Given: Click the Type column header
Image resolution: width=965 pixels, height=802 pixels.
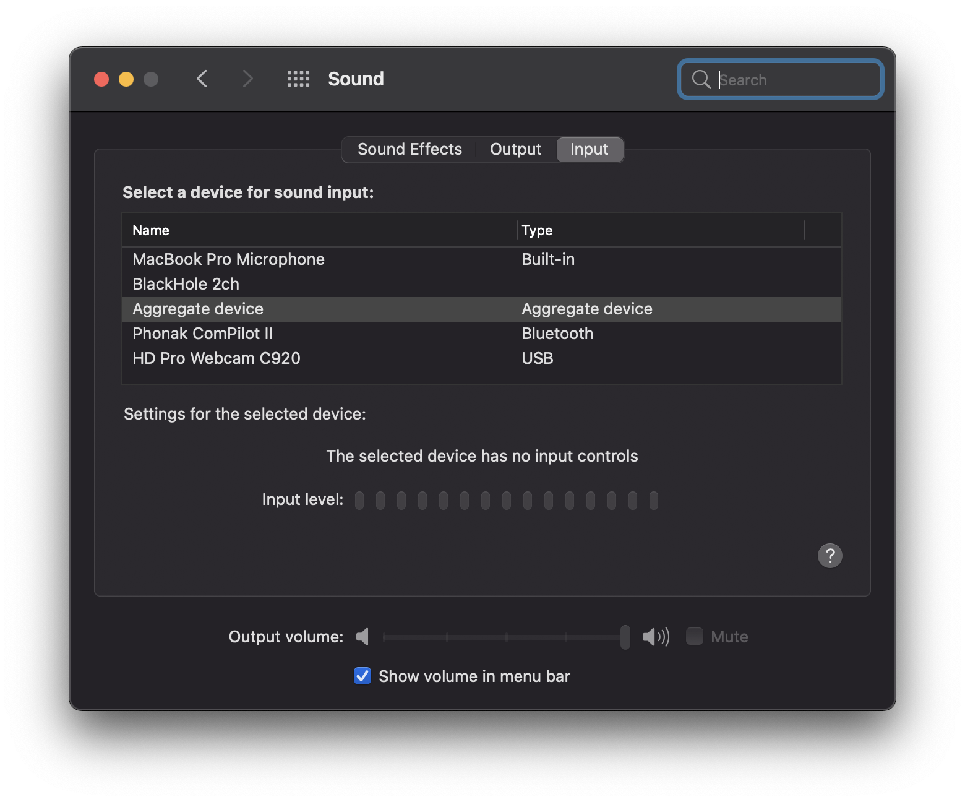Looking at the screenshot, I should [661, 230].
